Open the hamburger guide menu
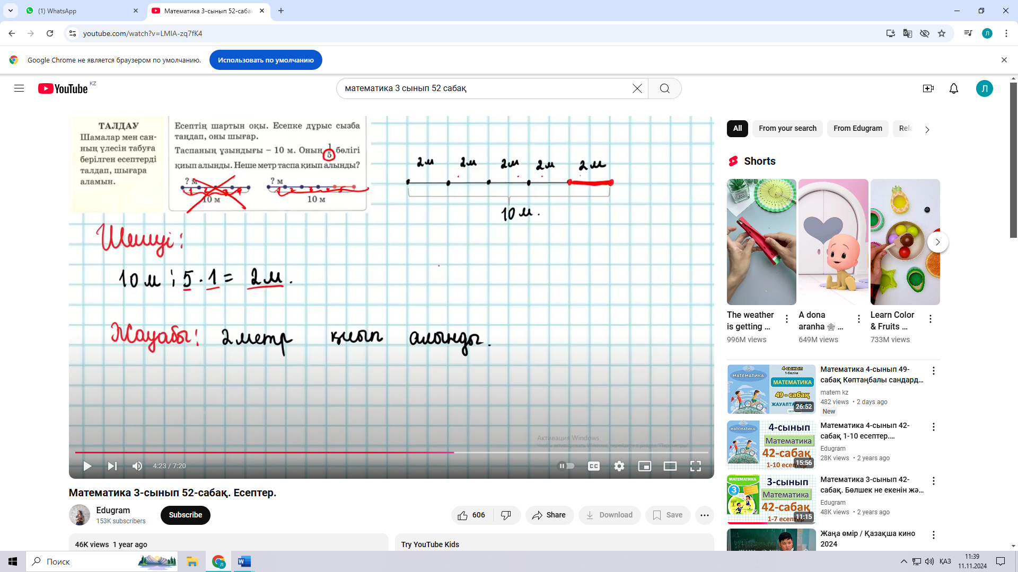Screen dimensions: 1018x572 (x=19, y=88)
